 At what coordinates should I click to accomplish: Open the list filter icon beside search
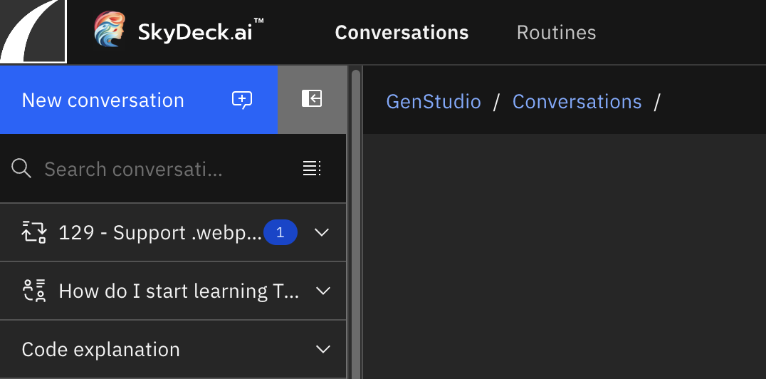(x=312, y=169)
